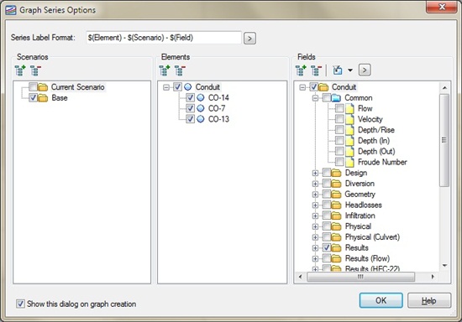Screen dimensions: 462x322
Task: Click the Elements panel select-all icon
Action: [x=165, y=70]
